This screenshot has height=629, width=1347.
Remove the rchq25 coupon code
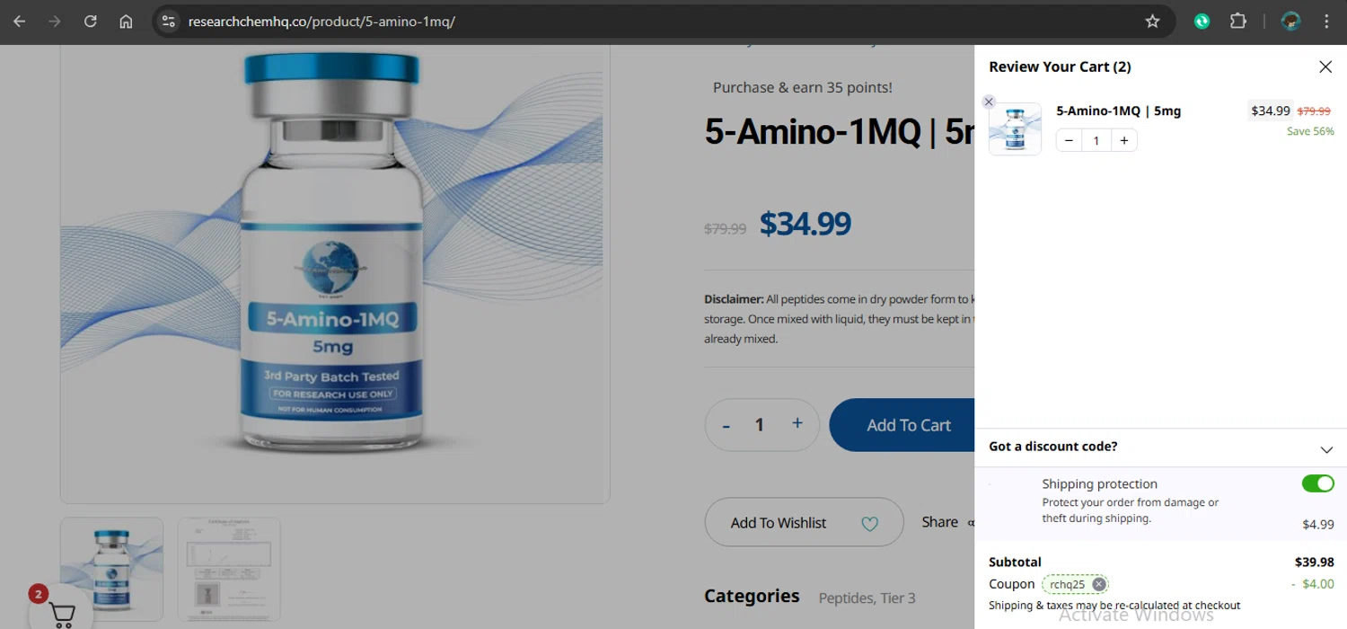click(x=1098, y=584)
